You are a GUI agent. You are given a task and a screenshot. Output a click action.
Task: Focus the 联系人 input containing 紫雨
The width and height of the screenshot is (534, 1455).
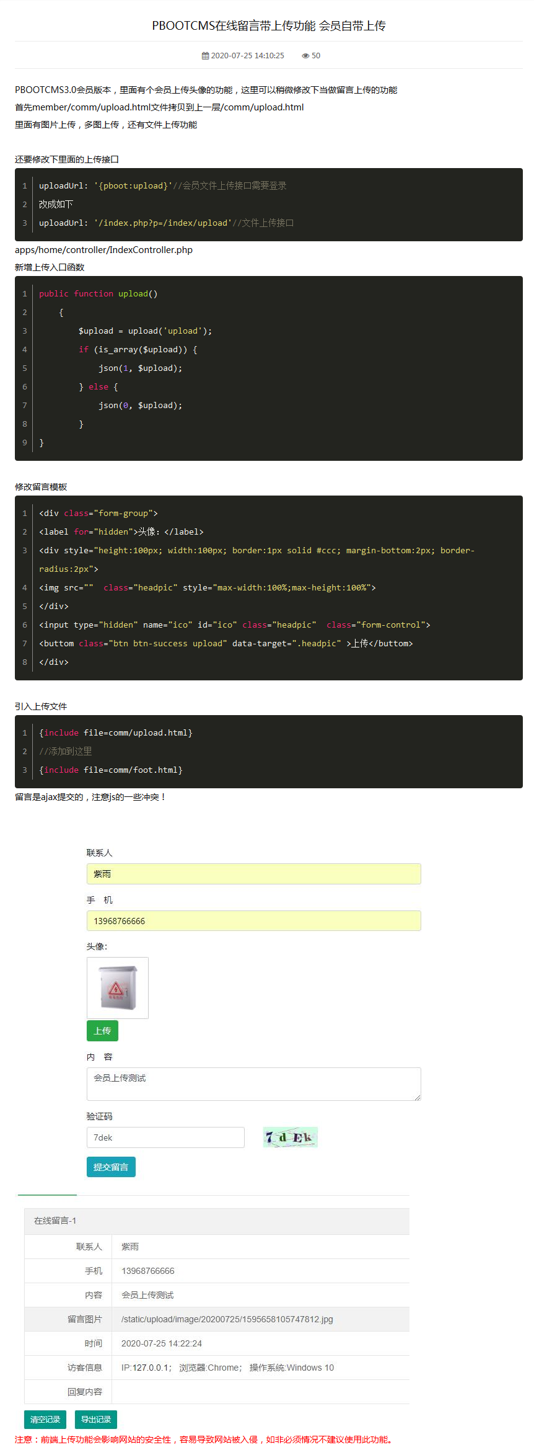click(254, 874)
